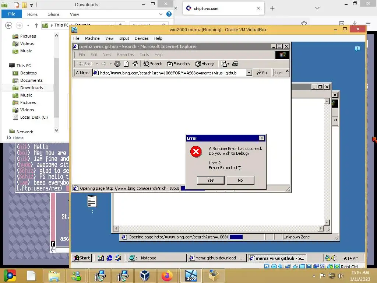377x283 pixels.
Task: Open the IE File menu
Action: click(82, 55)
